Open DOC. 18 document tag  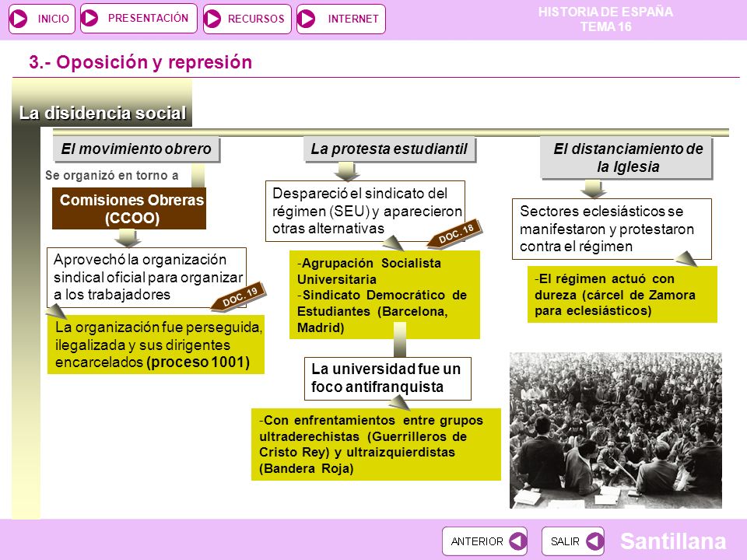pyautogui.click(x=455, y=234)
